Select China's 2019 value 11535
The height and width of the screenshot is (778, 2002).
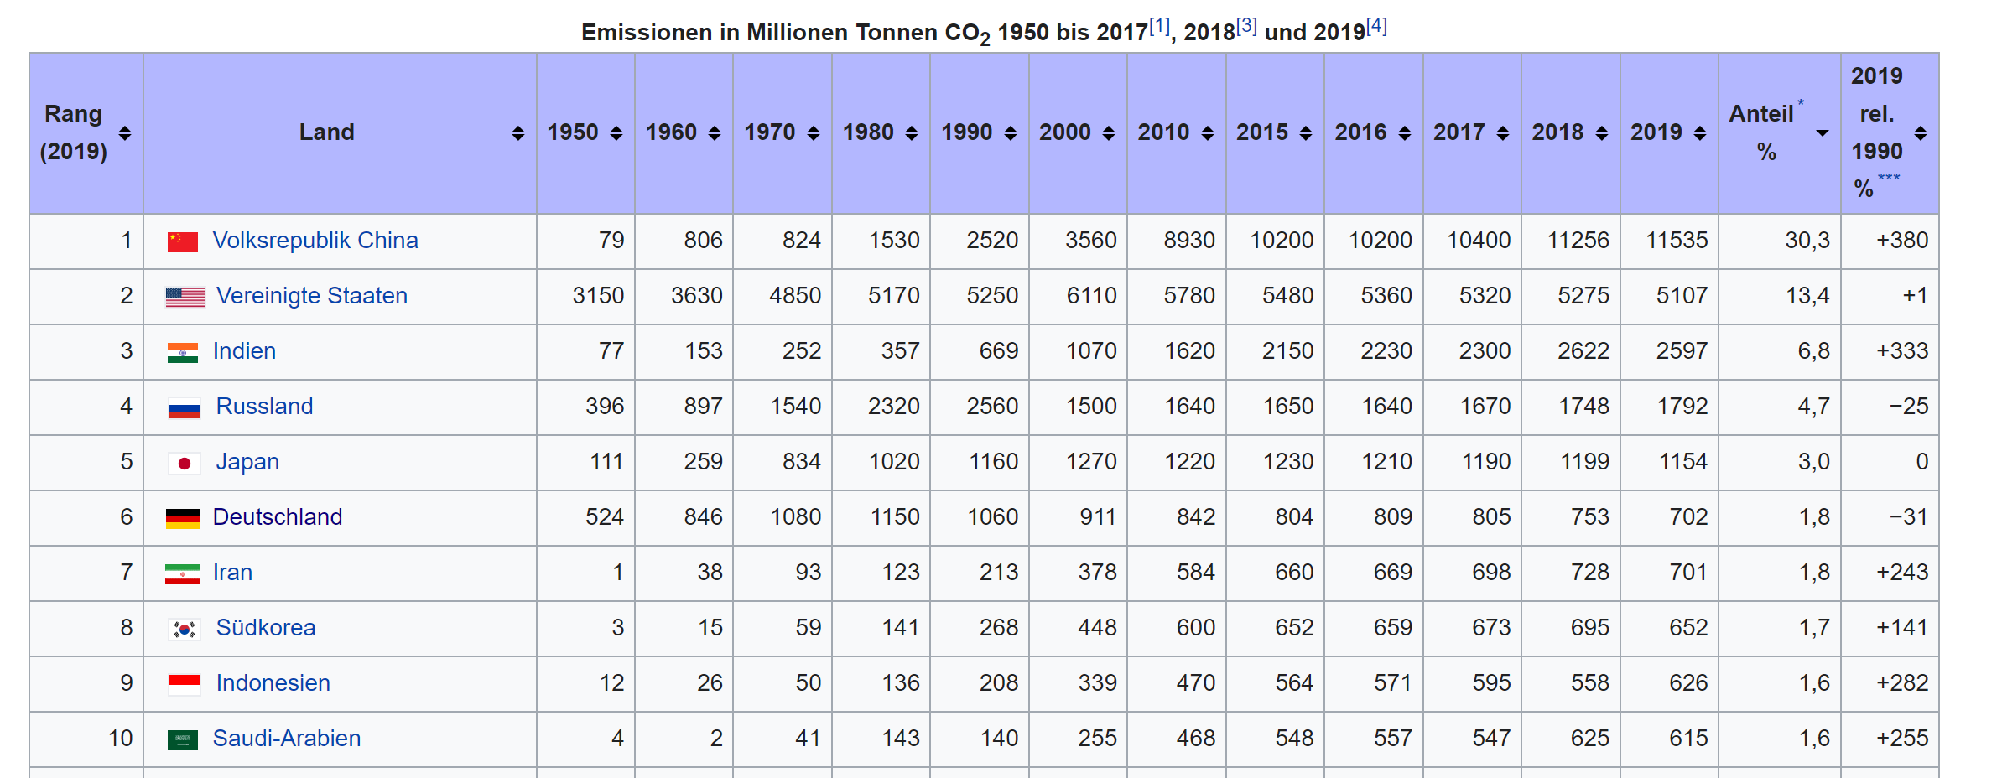1677,241
